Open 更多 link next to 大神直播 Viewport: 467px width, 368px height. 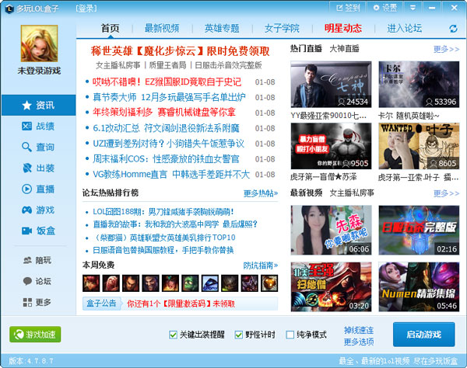coord(447,49)
